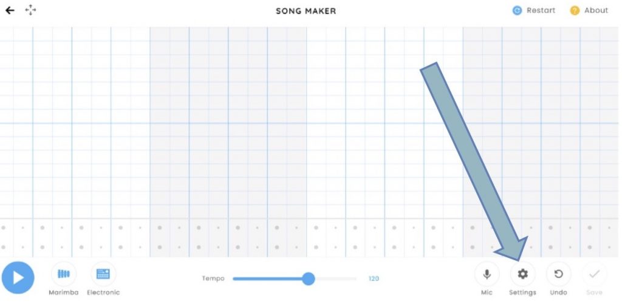
Task: Toggle the Electronic percussion icon
Action: pyautogui.click(x=103, y=274)
